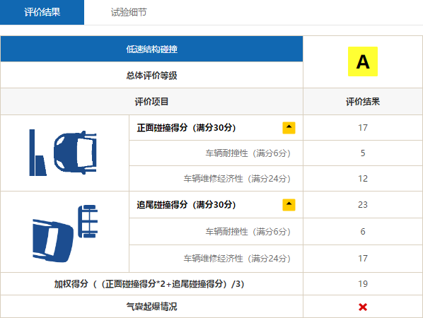Collapse the 追尾碰撞得分 section arrow
Viewport: 423px width, 318px height.
click(x=289, y=205)
